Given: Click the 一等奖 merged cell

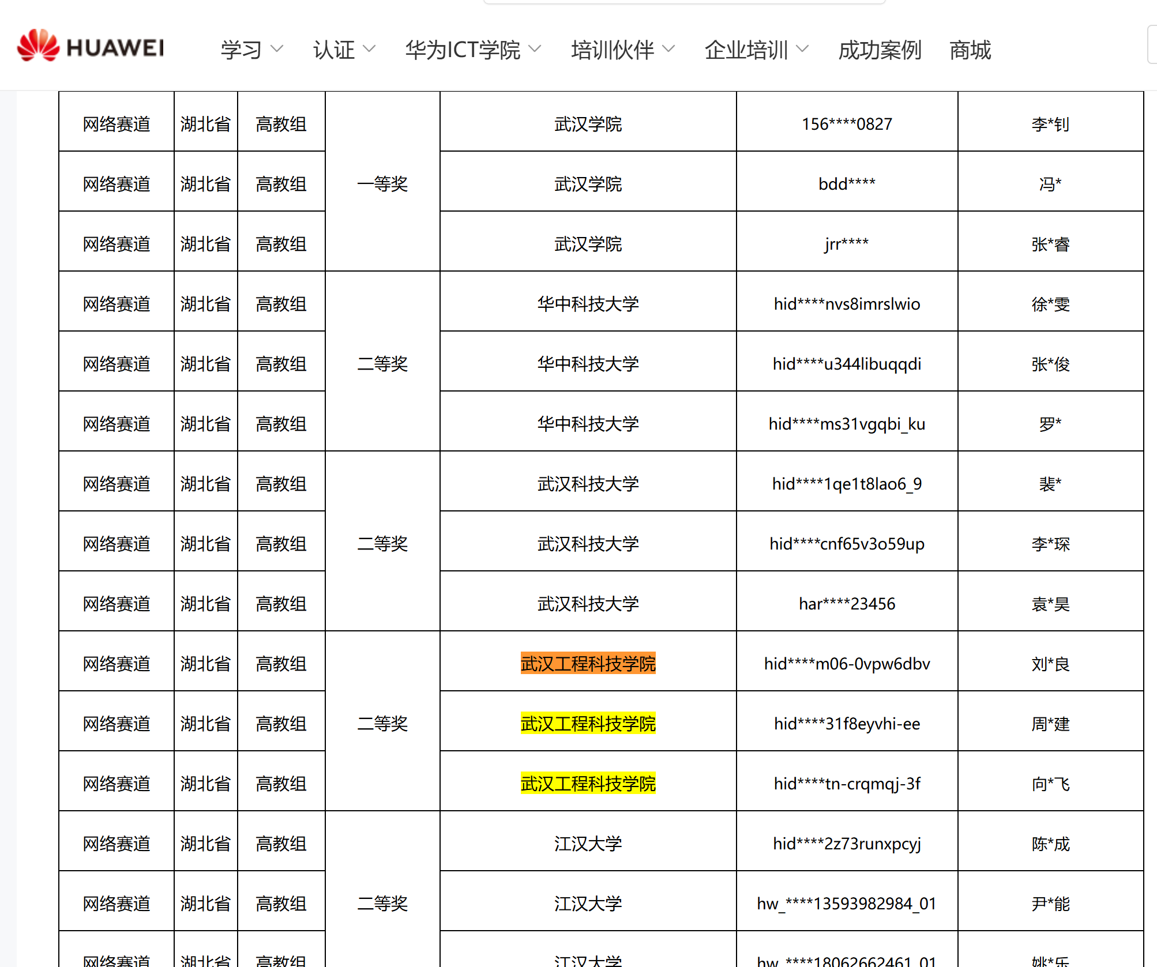Looking at the screenshot, I should [382, 183].
